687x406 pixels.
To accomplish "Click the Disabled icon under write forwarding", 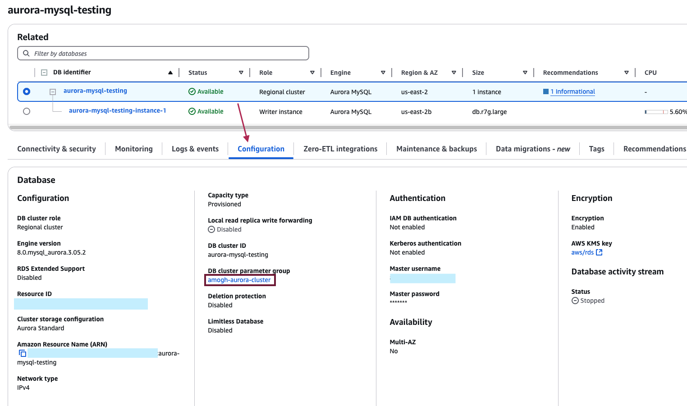I will click(211, 229).
